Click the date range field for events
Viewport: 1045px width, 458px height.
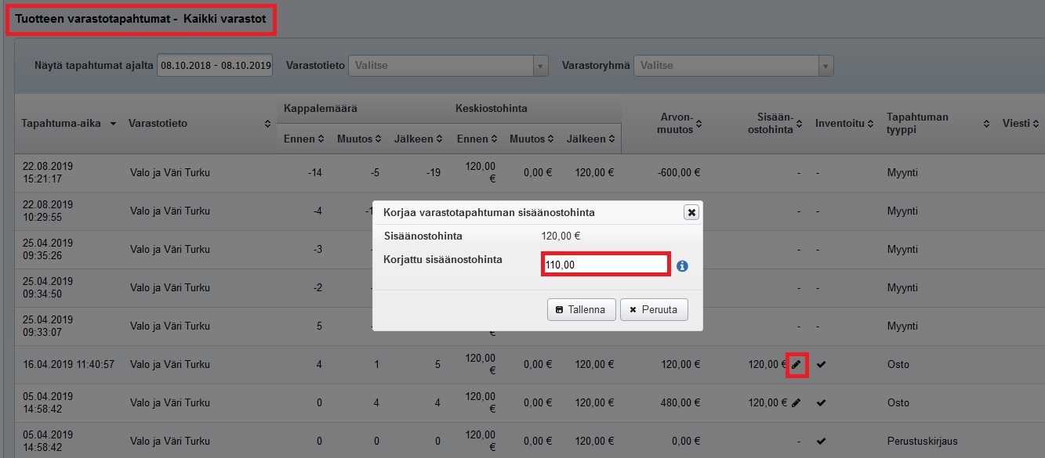pos(215,66)
